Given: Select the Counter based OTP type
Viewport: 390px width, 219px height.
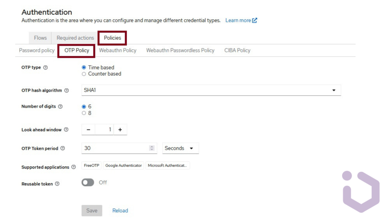Looking at the screenshot, I should tap(84, 74).
